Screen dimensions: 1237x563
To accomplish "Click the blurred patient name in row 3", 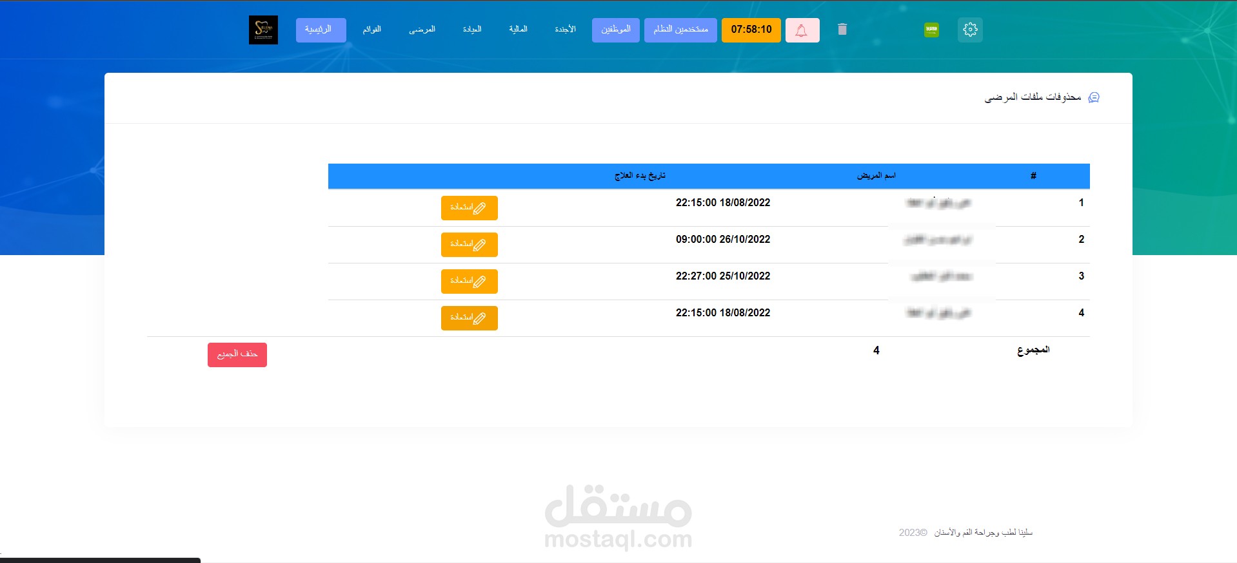I will click(x=942, y=277).
